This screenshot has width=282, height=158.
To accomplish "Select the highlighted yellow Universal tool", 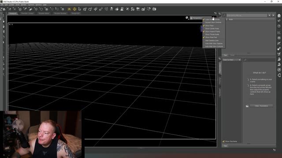I will pyautogui.click(x=74, y=9).
